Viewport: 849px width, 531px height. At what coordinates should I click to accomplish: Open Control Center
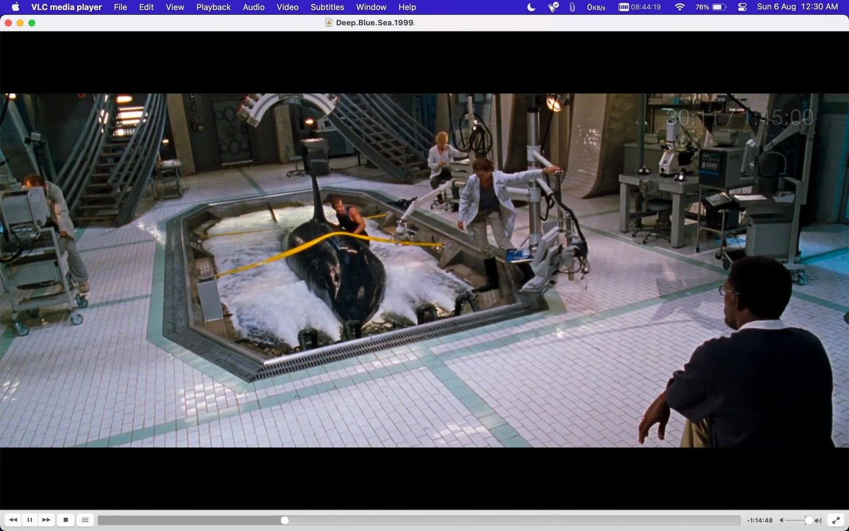742,7
